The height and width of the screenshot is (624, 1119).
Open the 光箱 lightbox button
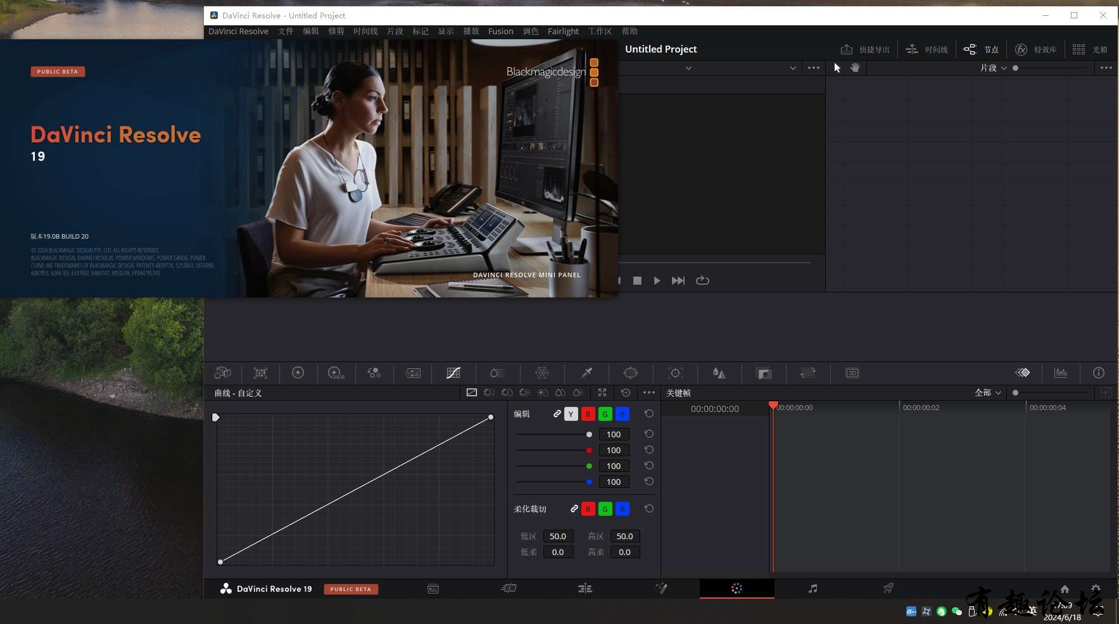tap(1090, 49)
